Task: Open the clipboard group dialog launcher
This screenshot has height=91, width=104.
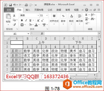Action: [17, 29]
